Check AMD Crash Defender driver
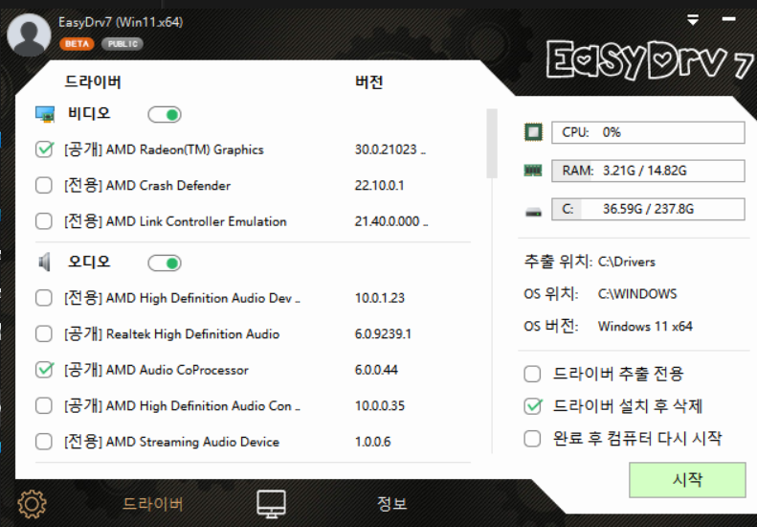The height and width of the screenshot is (527, 757). [x=44, y=185]
